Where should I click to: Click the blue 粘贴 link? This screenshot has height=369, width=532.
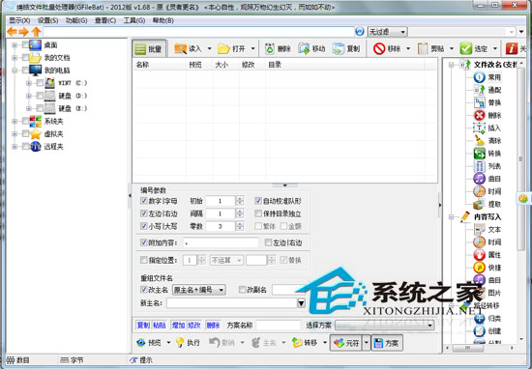coord(160,326)
